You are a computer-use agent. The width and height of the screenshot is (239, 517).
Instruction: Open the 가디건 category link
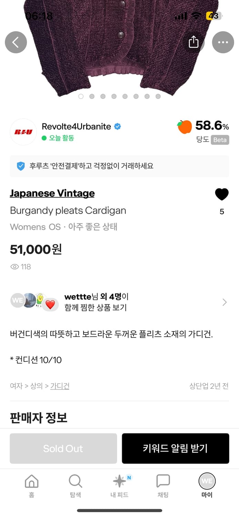click(60, 386)
